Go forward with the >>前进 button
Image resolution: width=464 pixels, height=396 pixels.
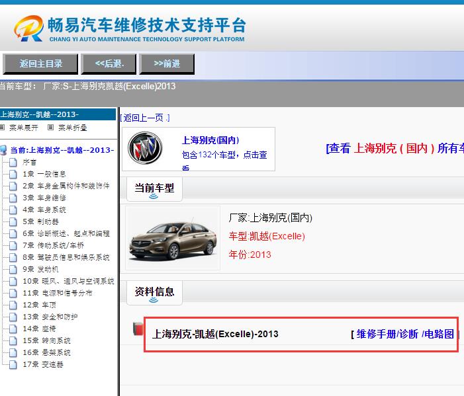(167, 64)
